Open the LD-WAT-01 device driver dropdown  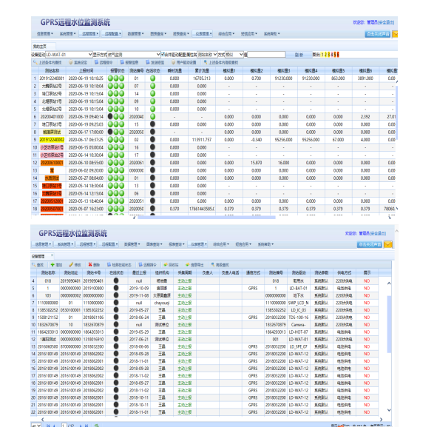pyautogui.click(x=69, y=55)
